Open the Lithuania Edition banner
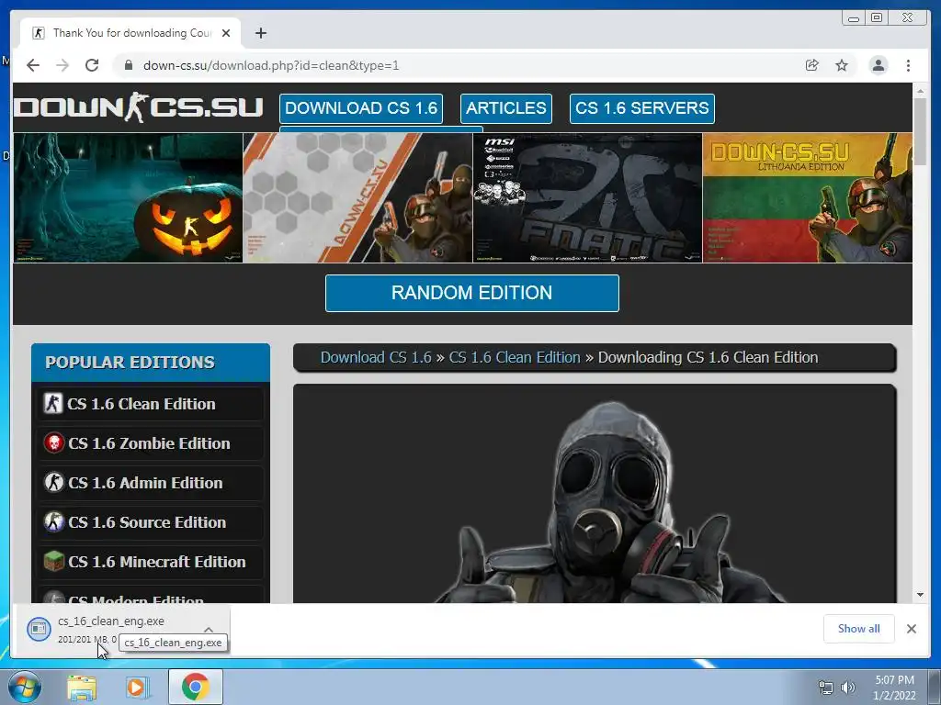941x705 pixels. 808,197
